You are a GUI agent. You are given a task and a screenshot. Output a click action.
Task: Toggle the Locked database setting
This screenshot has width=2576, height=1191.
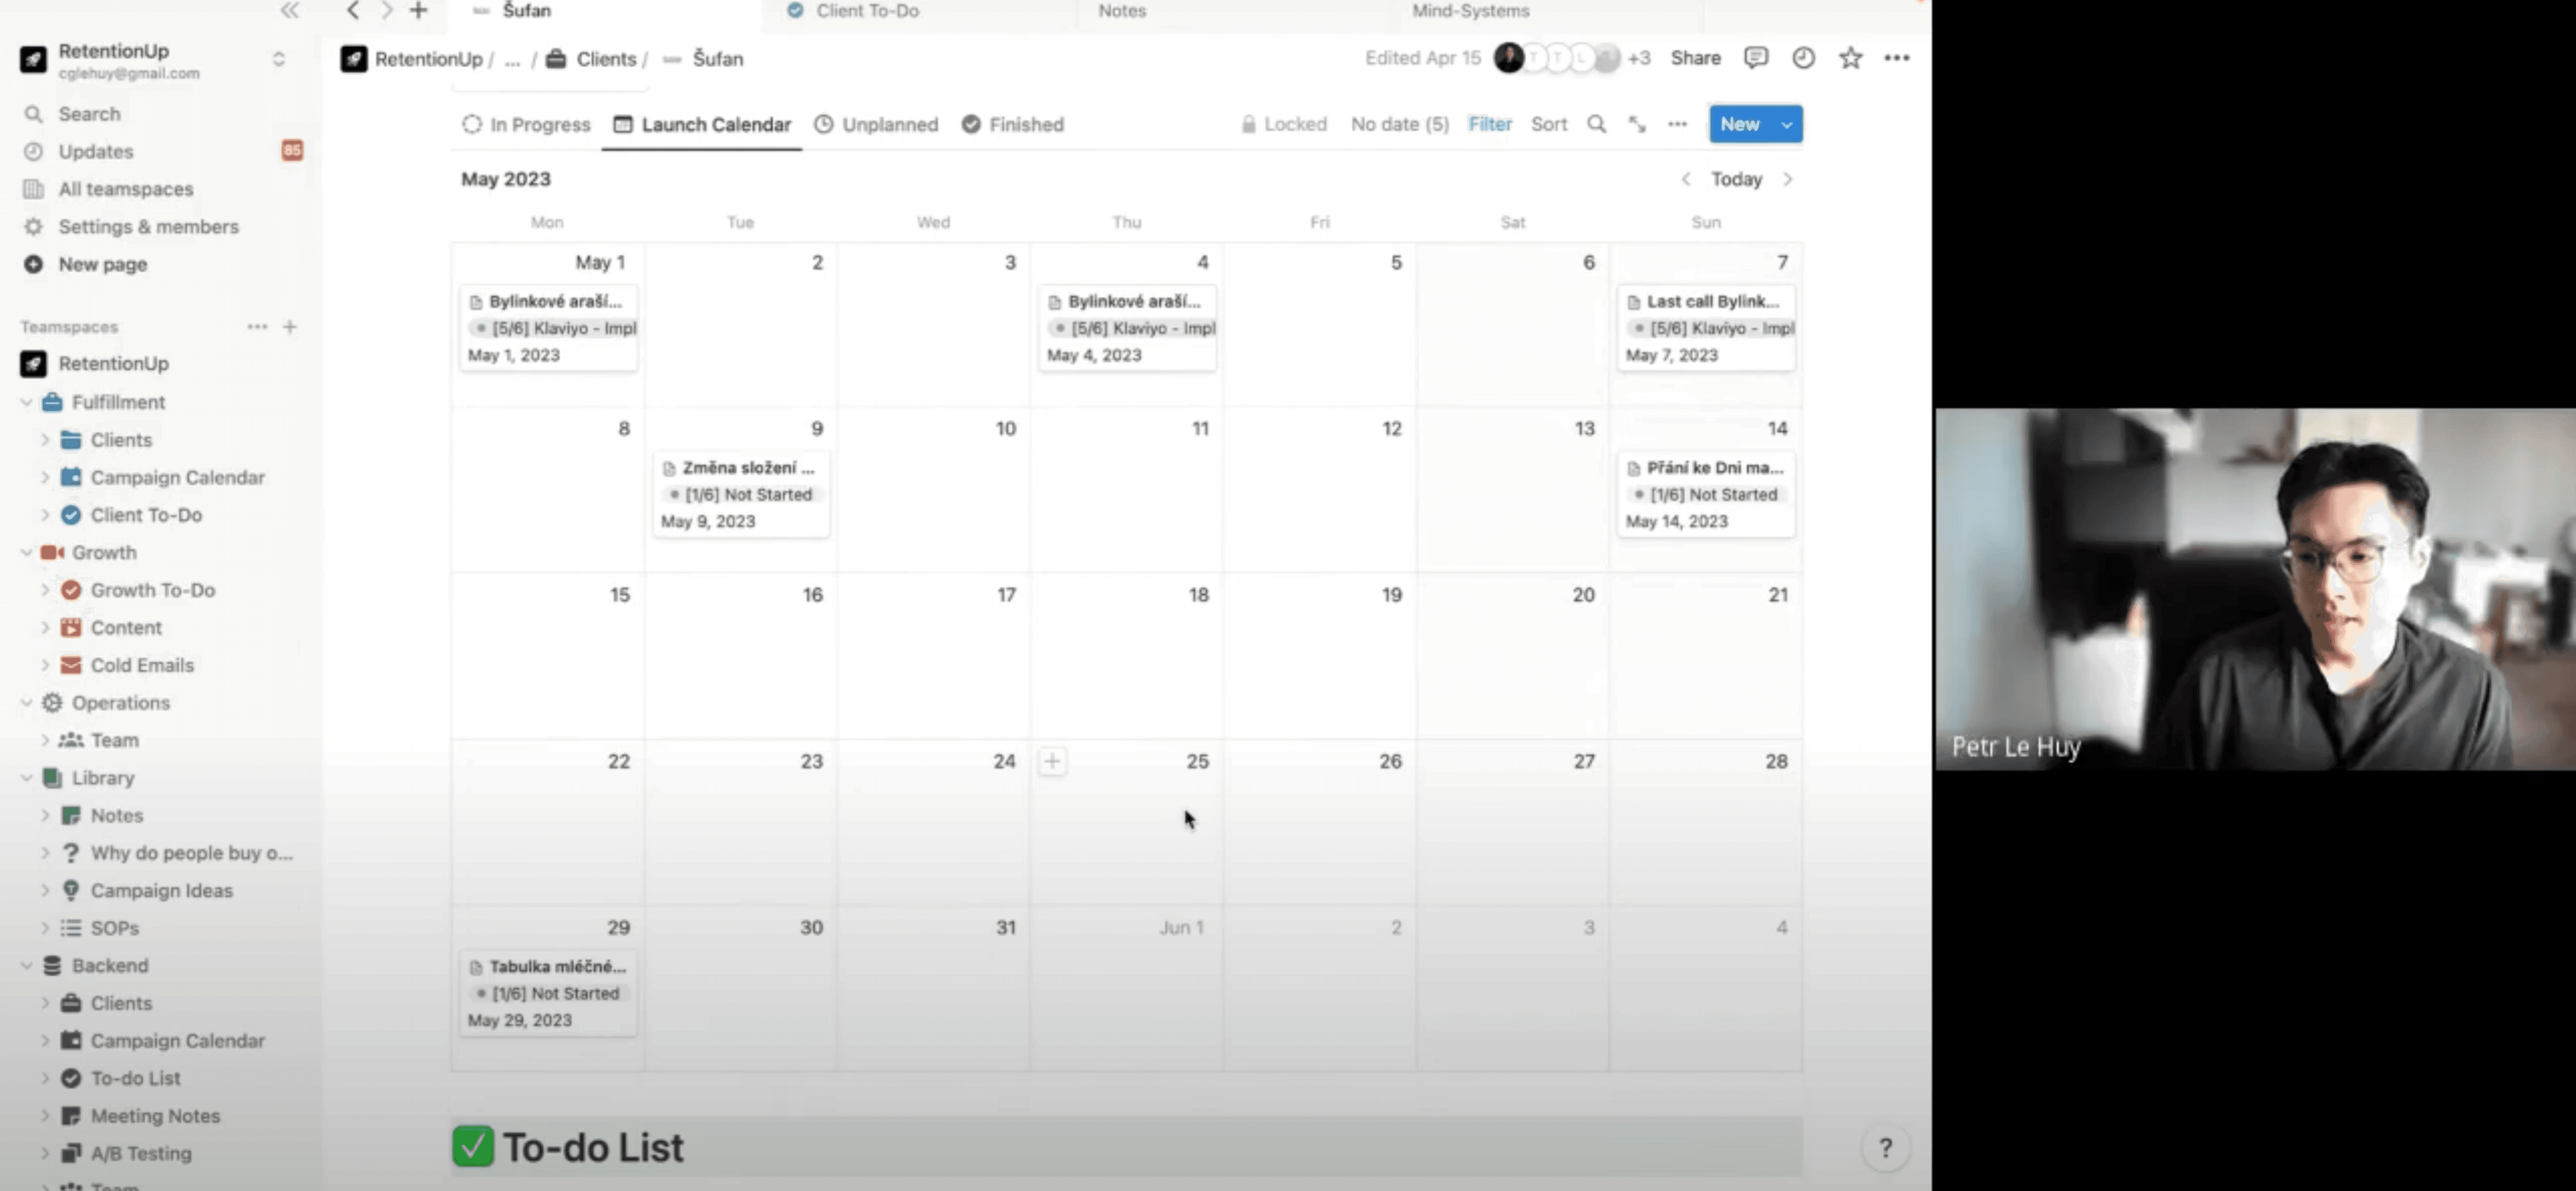click(1284, 124)
